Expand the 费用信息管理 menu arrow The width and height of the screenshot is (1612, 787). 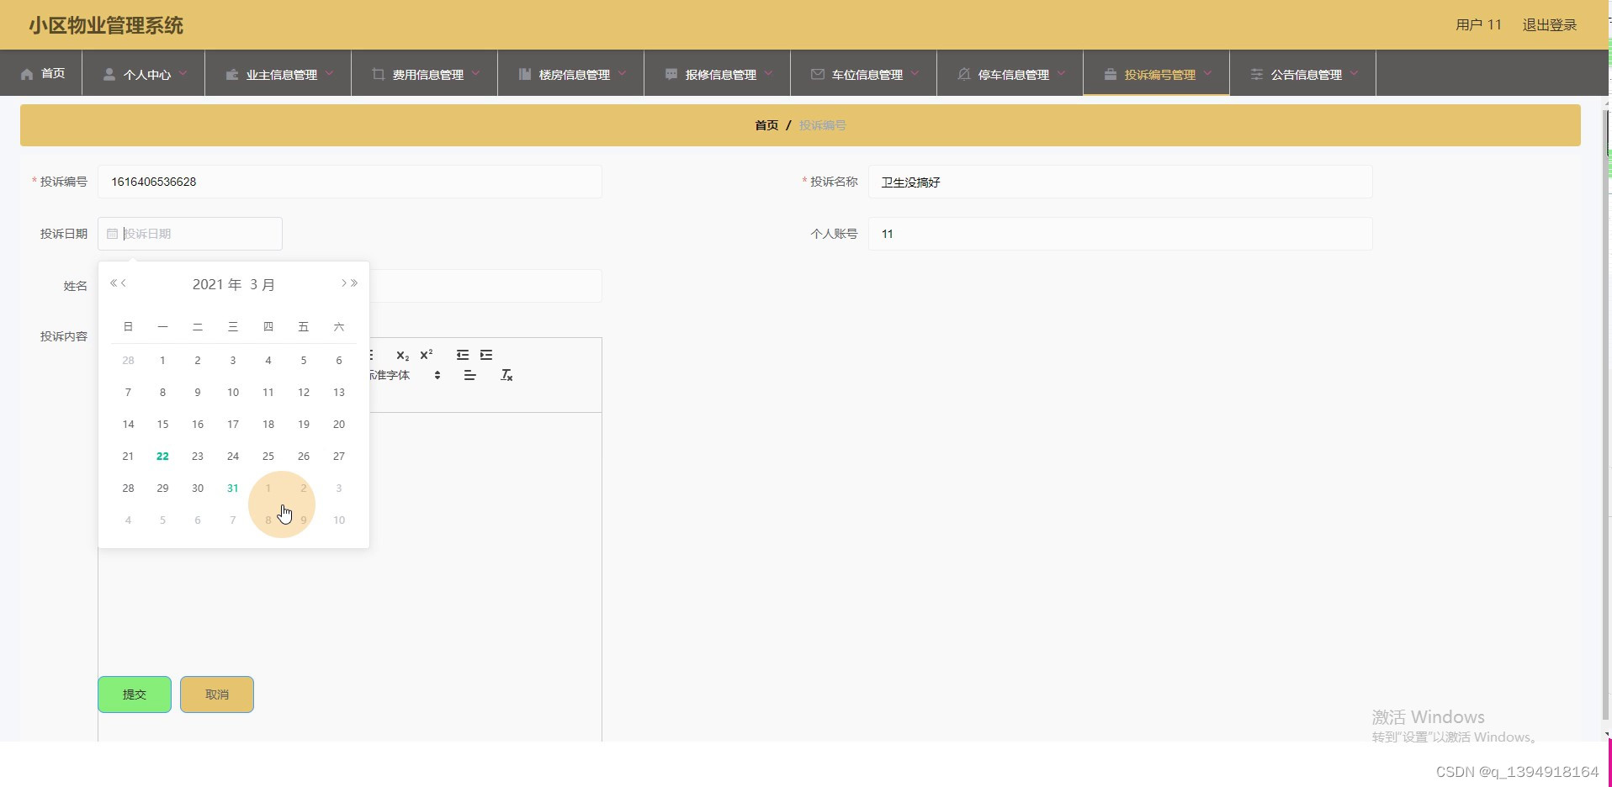click(475, 73)
